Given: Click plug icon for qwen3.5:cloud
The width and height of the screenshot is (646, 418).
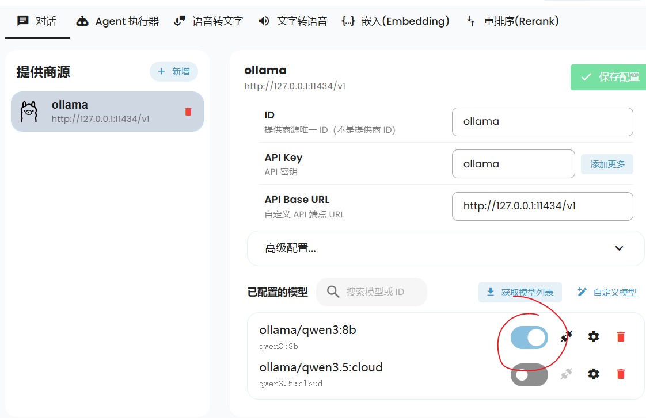Looking at the screenshot, I should coord(566,374).
